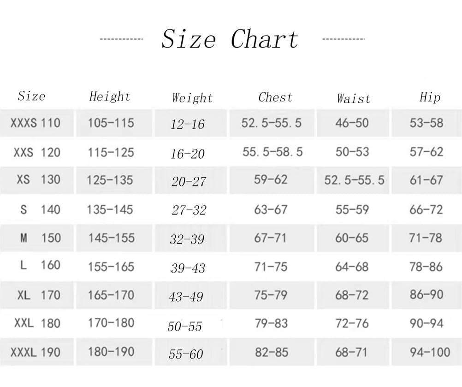Select the Height column header
This screenshot has height=387, width=462.
(110, 97)
